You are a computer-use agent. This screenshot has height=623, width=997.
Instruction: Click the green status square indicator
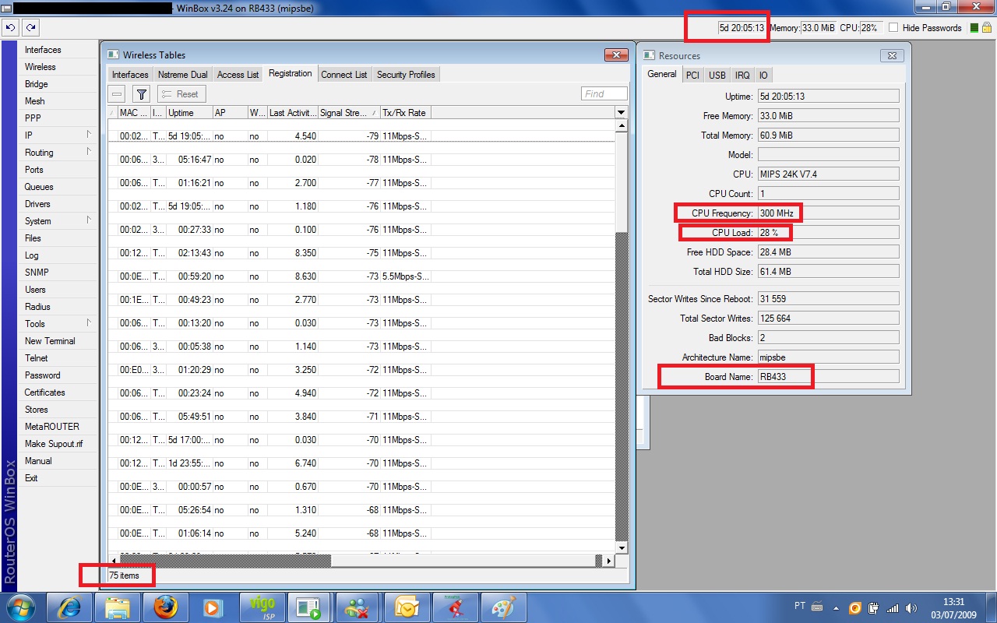pyautogui.click(x=974, y=28)
